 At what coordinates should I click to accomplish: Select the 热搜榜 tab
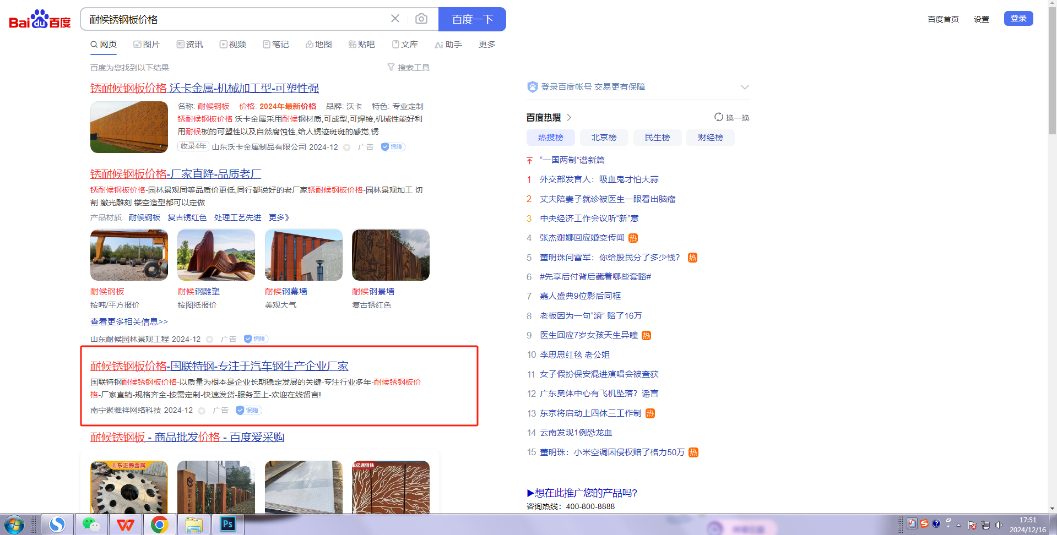pyautogui.click(x=551, y=138)
